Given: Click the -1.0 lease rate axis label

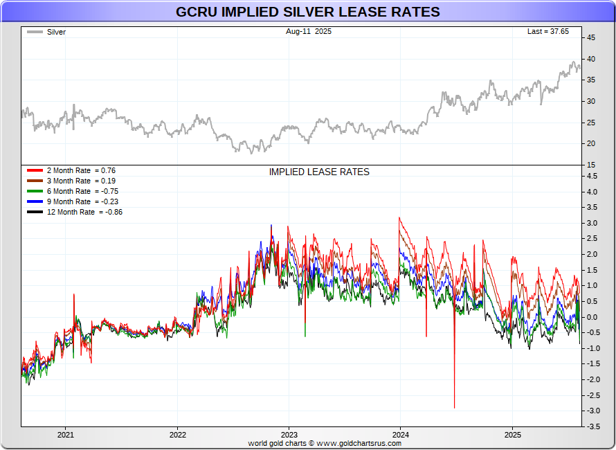Looking at the screenshot, I should point(593,348).
